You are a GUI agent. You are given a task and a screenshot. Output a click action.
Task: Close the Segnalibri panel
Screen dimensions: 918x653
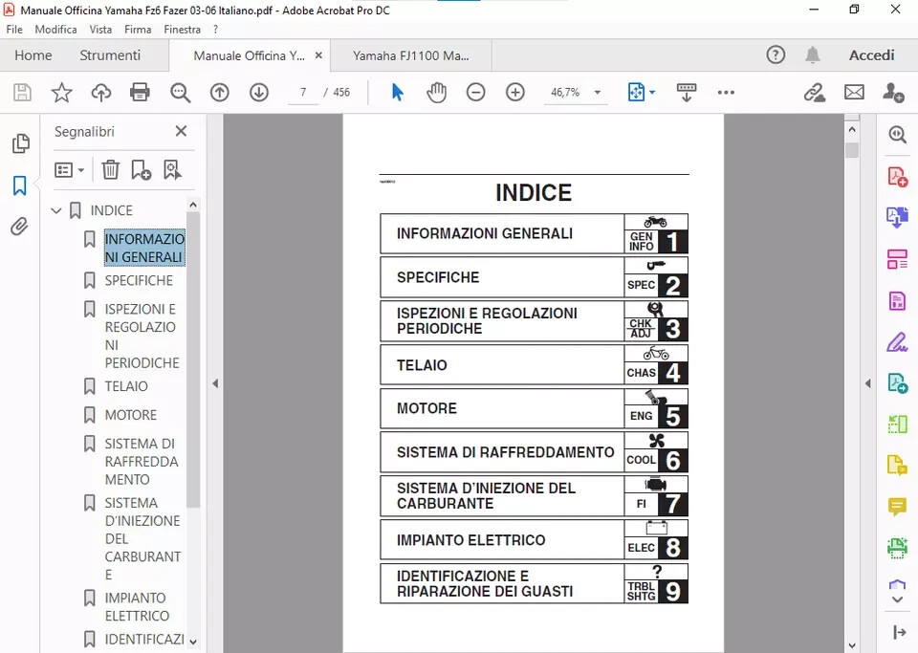coord(181,131)
